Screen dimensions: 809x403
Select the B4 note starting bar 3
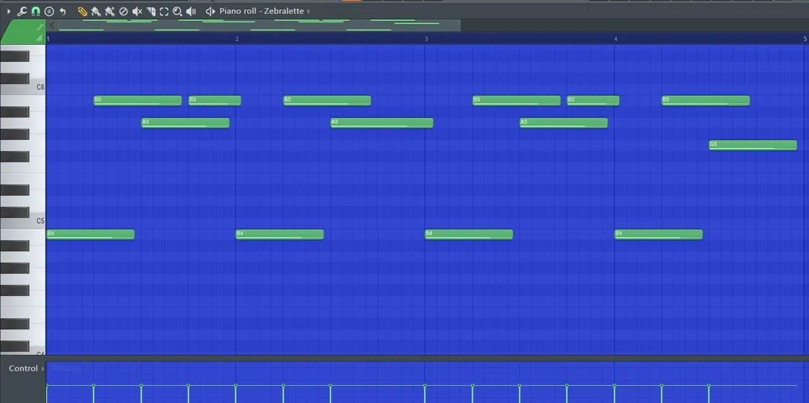468,234
